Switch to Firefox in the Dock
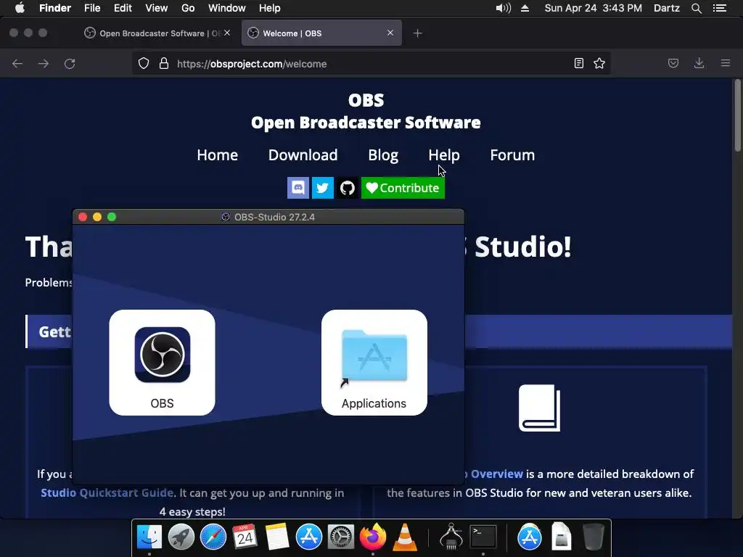This screenshot has width=743, height=557. [x=373, y=537]
